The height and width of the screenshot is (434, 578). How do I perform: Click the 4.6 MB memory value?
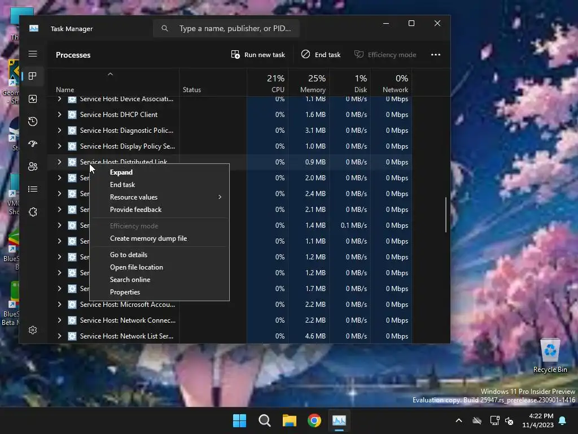pyautogui.click(x=316, y=336)
